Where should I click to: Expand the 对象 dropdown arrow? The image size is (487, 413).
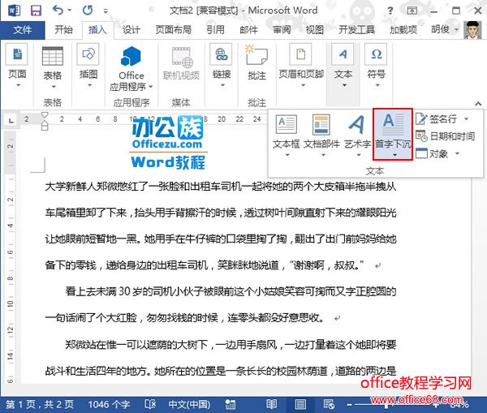(x=457, y=153)
